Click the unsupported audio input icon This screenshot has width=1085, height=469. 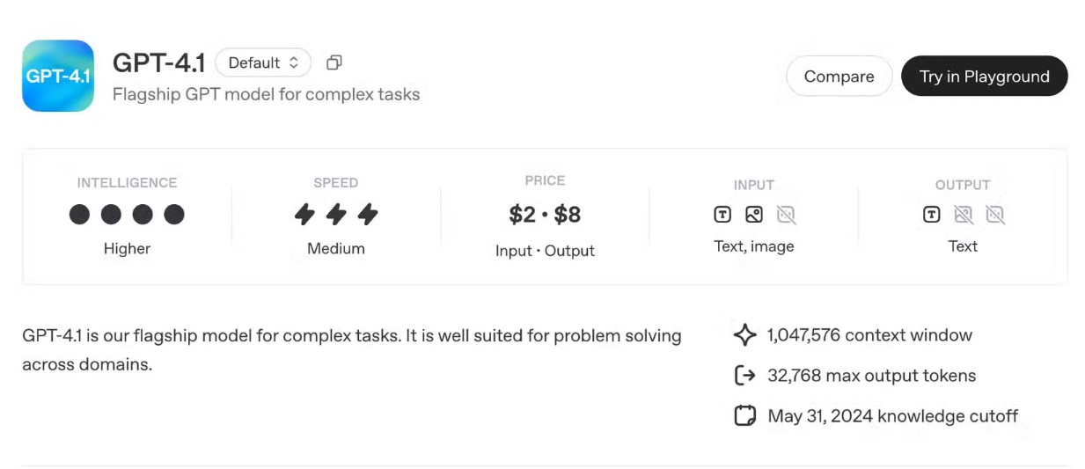[x=786, y=214]
